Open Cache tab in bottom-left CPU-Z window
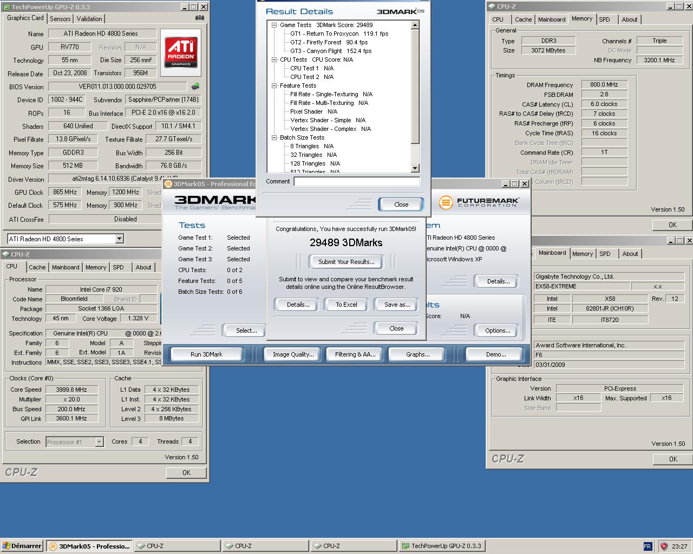693x554 pixels. (x=37, y=267)
